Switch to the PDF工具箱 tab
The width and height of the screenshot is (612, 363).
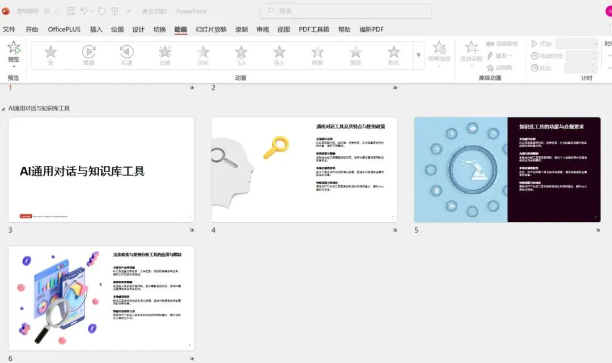(314, 29)
